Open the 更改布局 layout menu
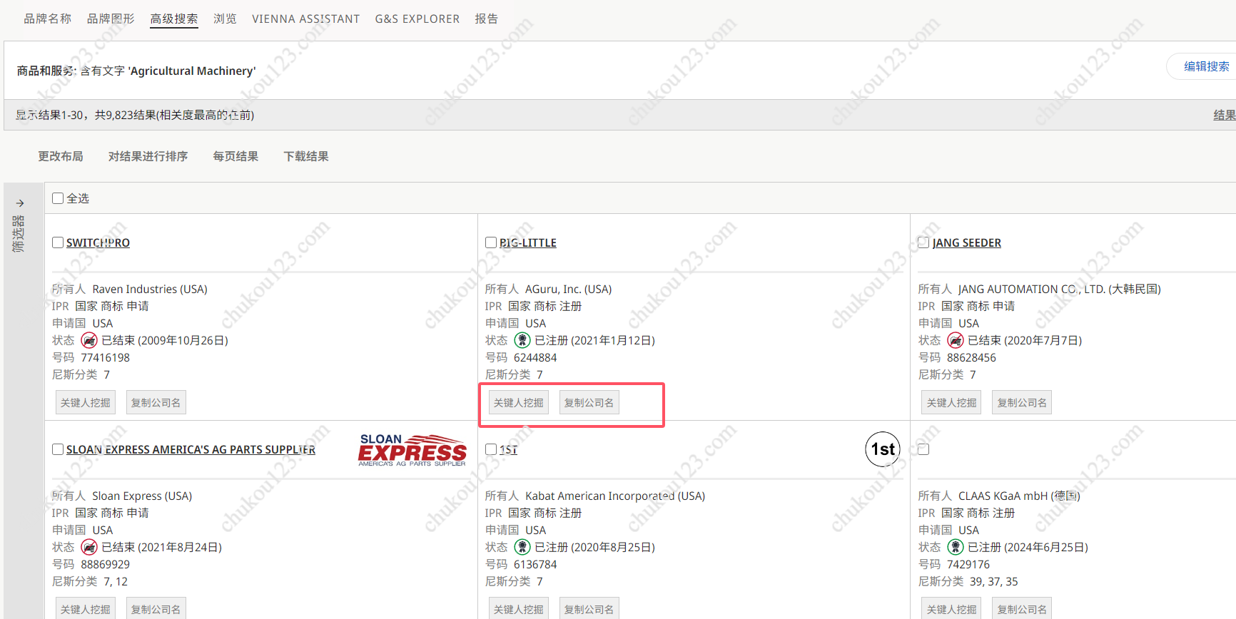The width and height of the screenshot is (1236, 619). coord(61,156)
